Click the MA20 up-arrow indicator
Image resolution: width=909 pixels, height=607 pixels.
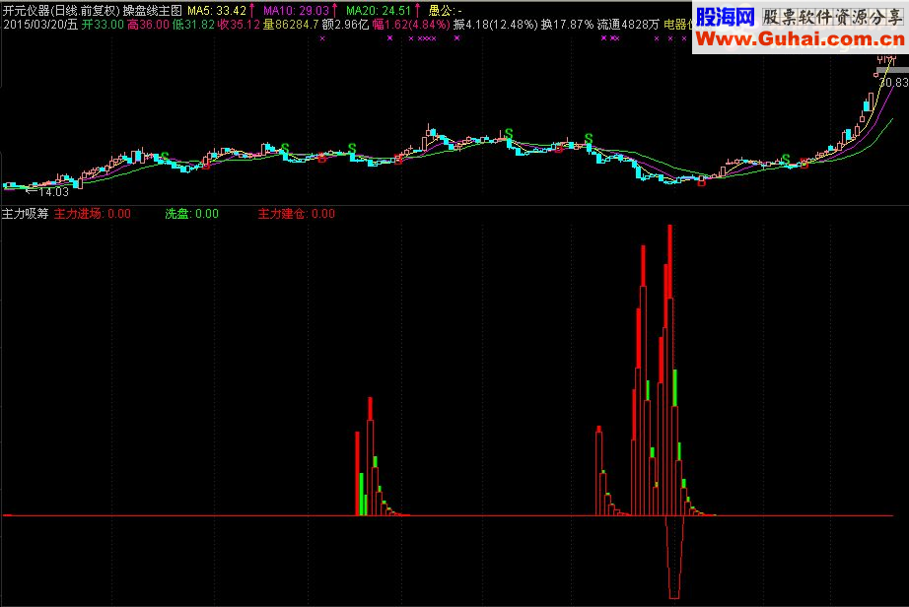point(417,11)
